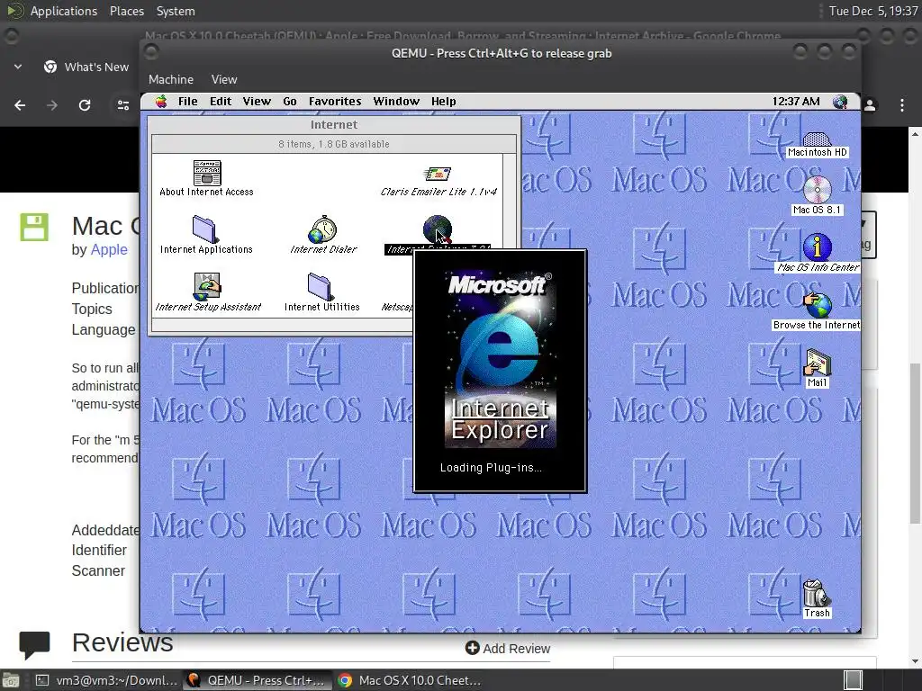
Task: Open the Apple menu in Mac OS
Action: pyautogui.click(x=160, y=101)
